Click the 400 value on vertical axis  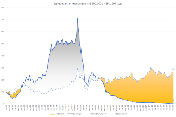coord(3,56)
